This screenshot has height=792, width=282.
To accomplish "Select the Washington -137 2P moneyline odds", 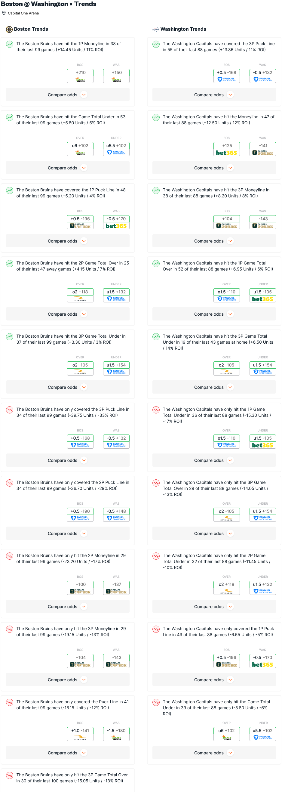I will point(116,584).
